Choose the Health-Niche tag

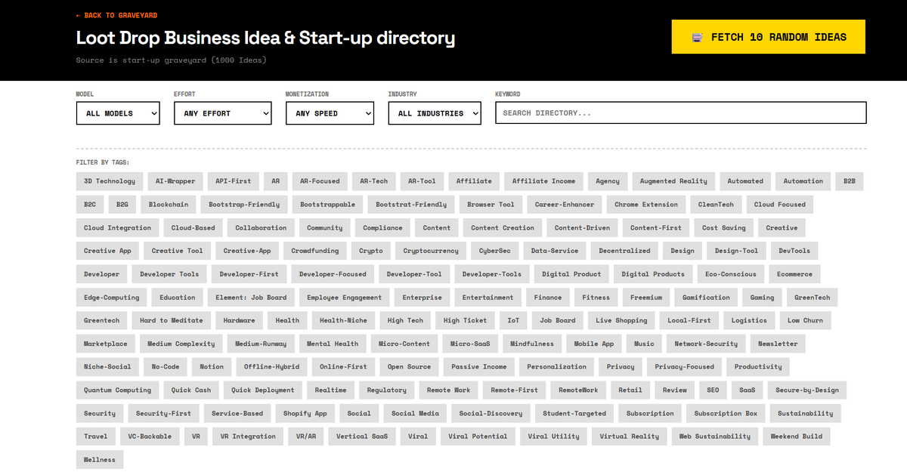[343, 320]
